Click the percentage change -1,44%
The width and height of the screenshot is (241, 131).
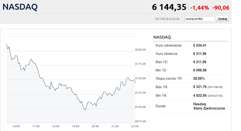(x=200, y=8)
